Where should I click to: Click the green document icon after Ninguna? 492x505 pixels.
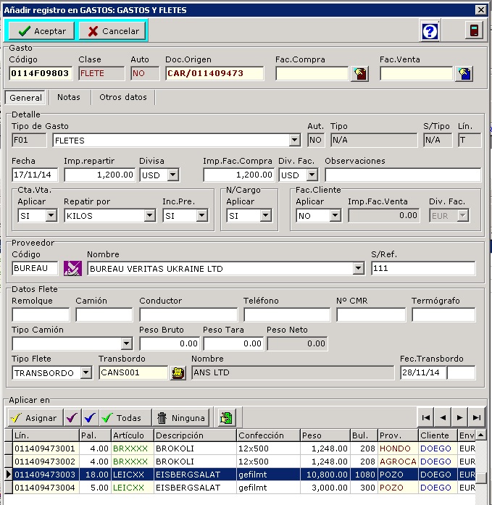pyautogui.click(x=228, y=418)
